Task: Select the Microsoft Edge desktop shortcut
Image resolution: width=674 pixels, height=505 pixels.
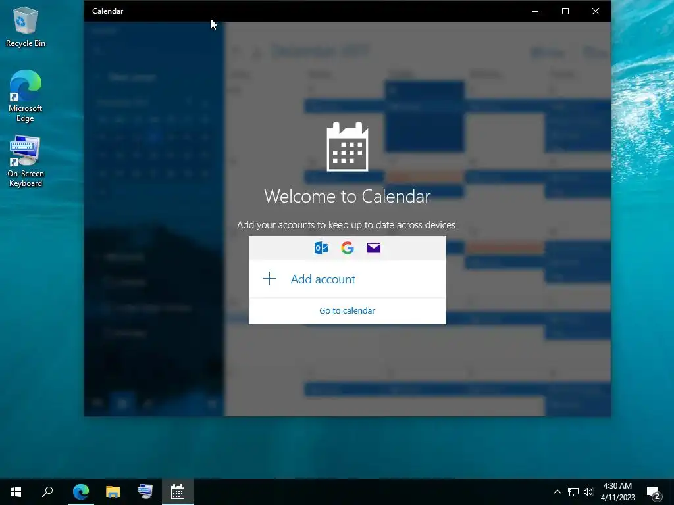Action: pos(26,96)
